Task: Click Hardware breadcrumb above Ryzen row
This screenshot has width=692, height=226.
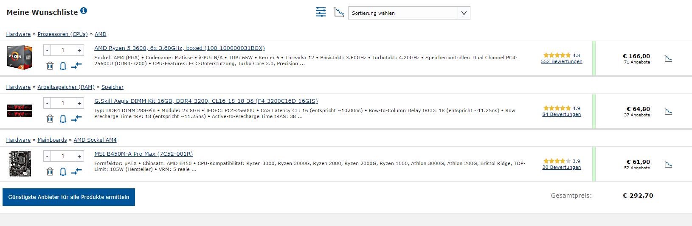Action: [x=18, y=34]
